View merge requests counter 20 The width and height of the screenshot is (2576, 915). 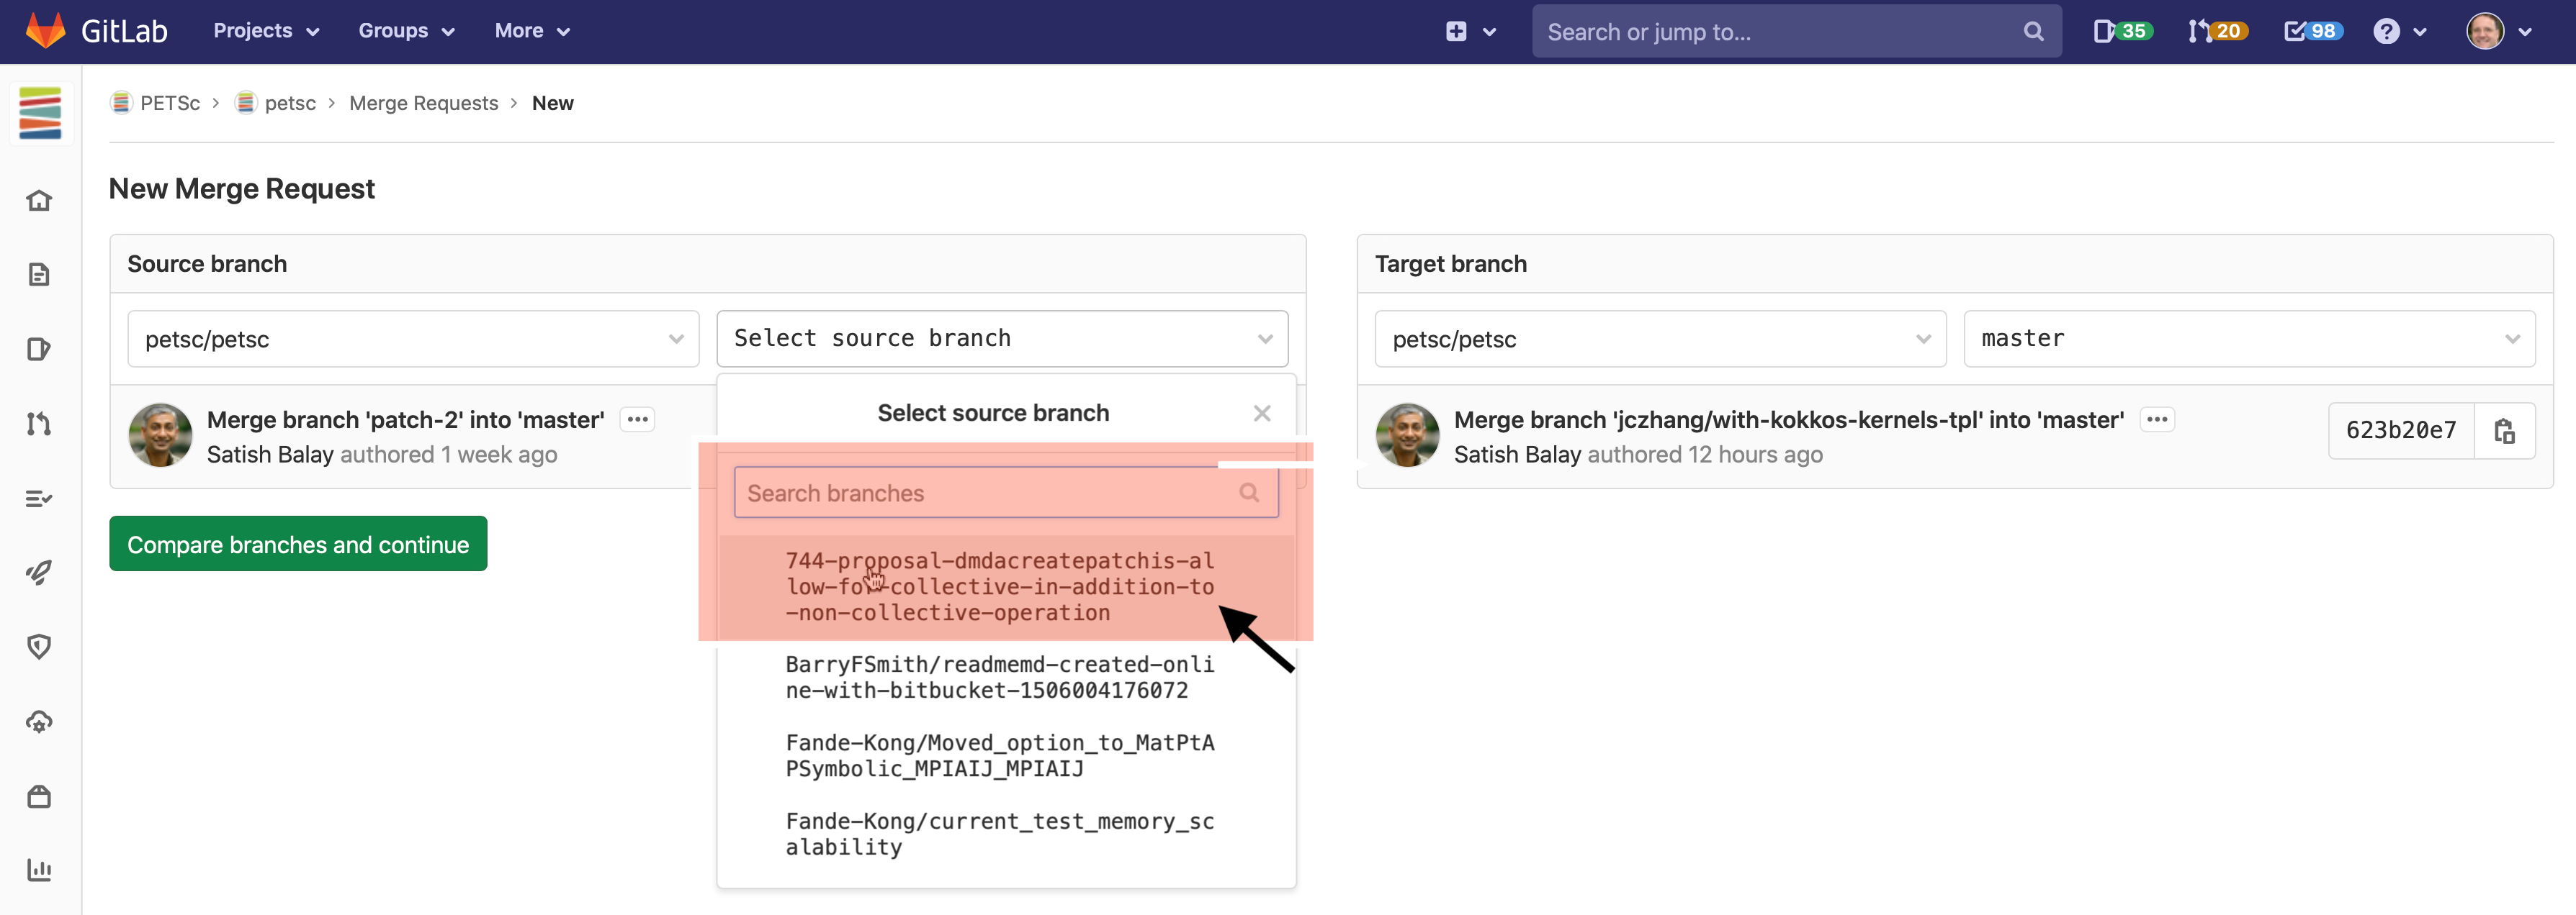tap(2217, 31)
